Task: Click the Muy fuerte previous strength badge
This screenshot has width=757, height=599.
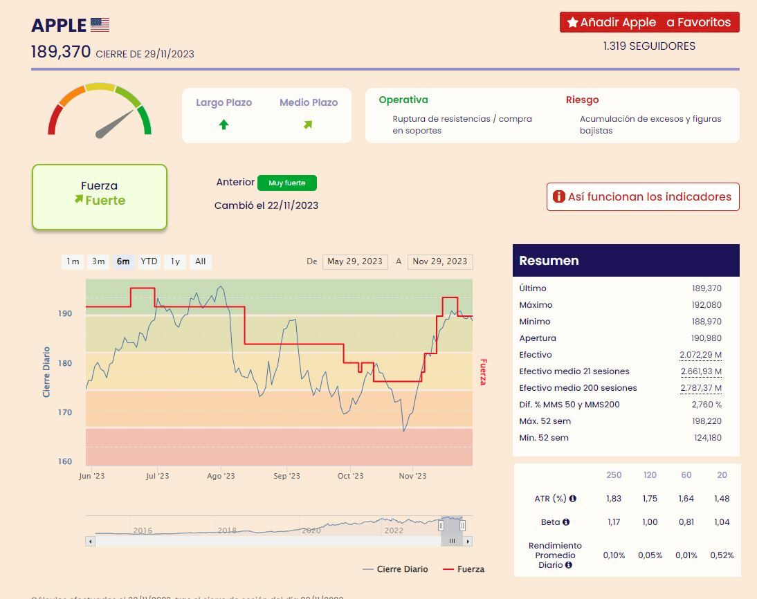Action: (x=286, y=183)
